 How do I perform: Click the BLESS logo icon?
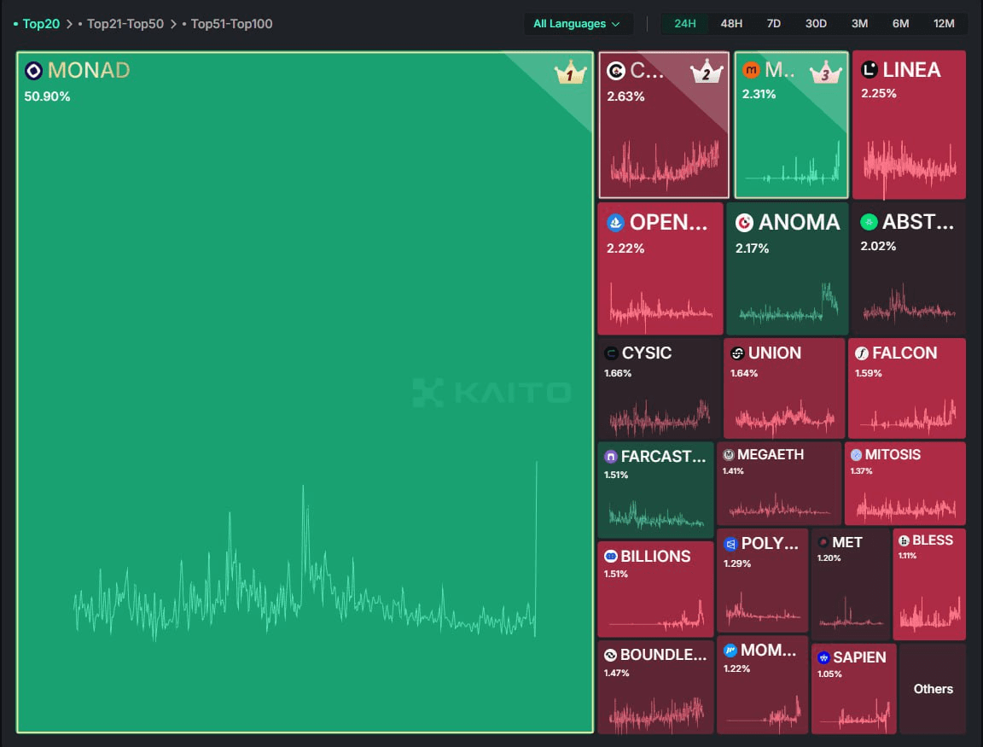904,540
